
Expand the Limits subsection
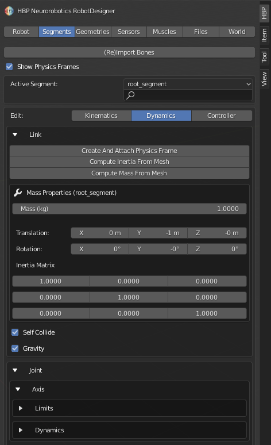21,408
